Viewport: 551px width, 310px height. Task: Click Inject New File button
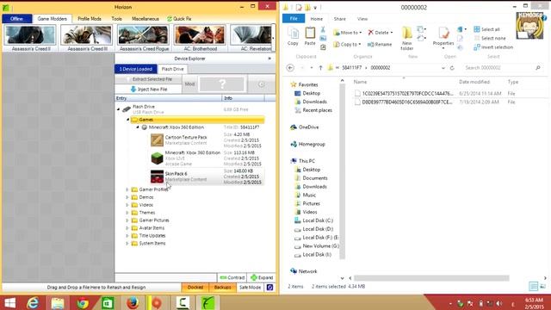tap(149, 90)
